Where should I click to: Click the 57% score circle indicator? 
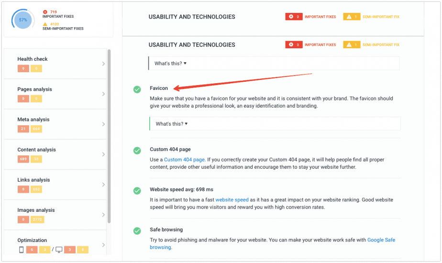23,20
